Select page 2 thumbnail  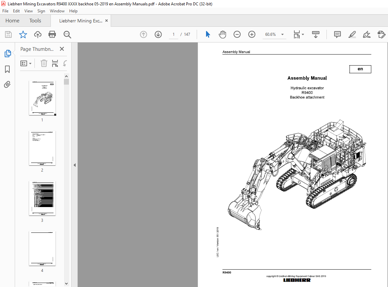42,148
